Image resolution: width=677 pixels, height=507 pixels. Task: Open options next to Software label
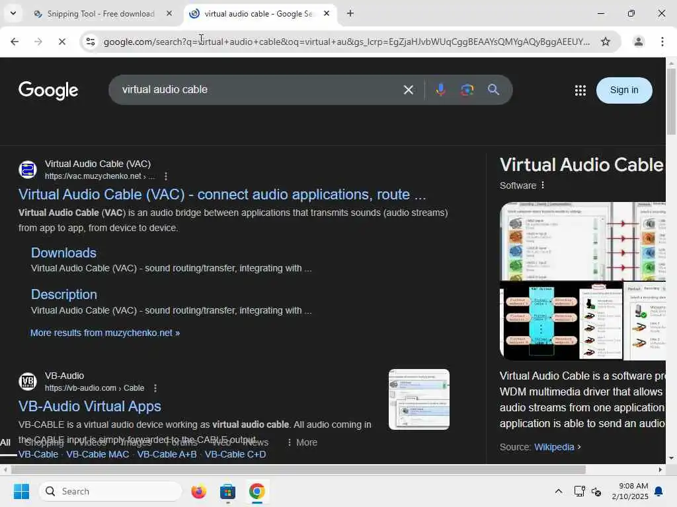tap(543, 185)
